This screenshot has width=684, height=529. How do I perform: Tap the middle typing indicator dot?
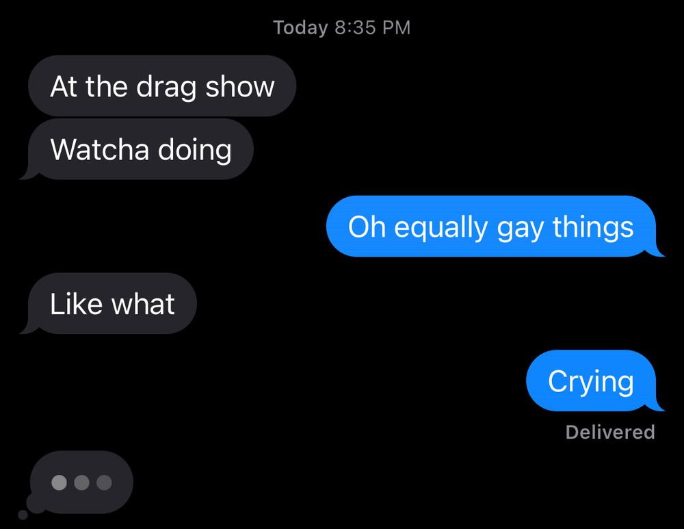tap(81, 482)
